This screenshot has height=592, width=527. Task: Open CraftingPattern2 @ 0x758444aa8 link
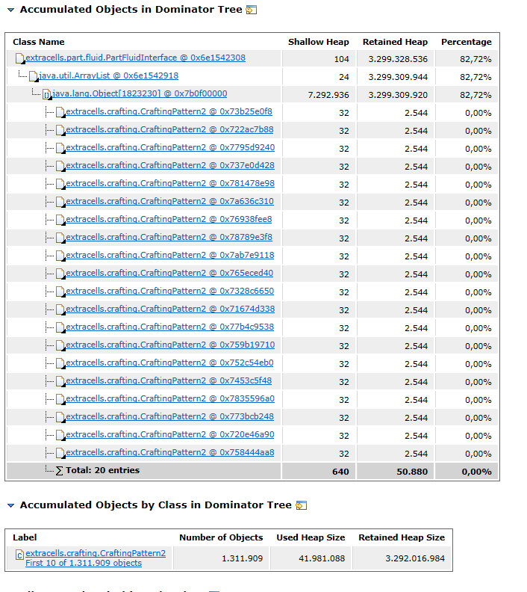pos(170,452)
